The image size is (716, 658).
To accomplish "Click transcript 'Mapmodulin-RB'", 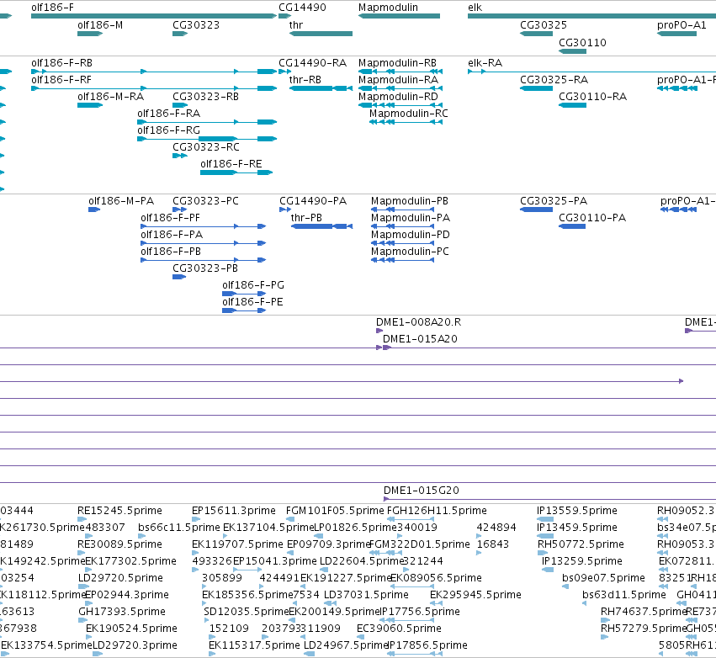I will click(x=397, y=63).
